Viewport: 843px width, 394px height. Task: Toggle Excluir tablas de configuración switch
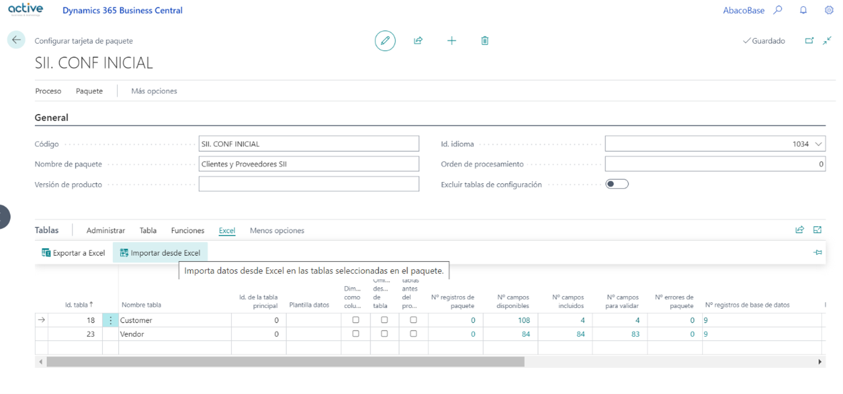(x=617, y=184)
